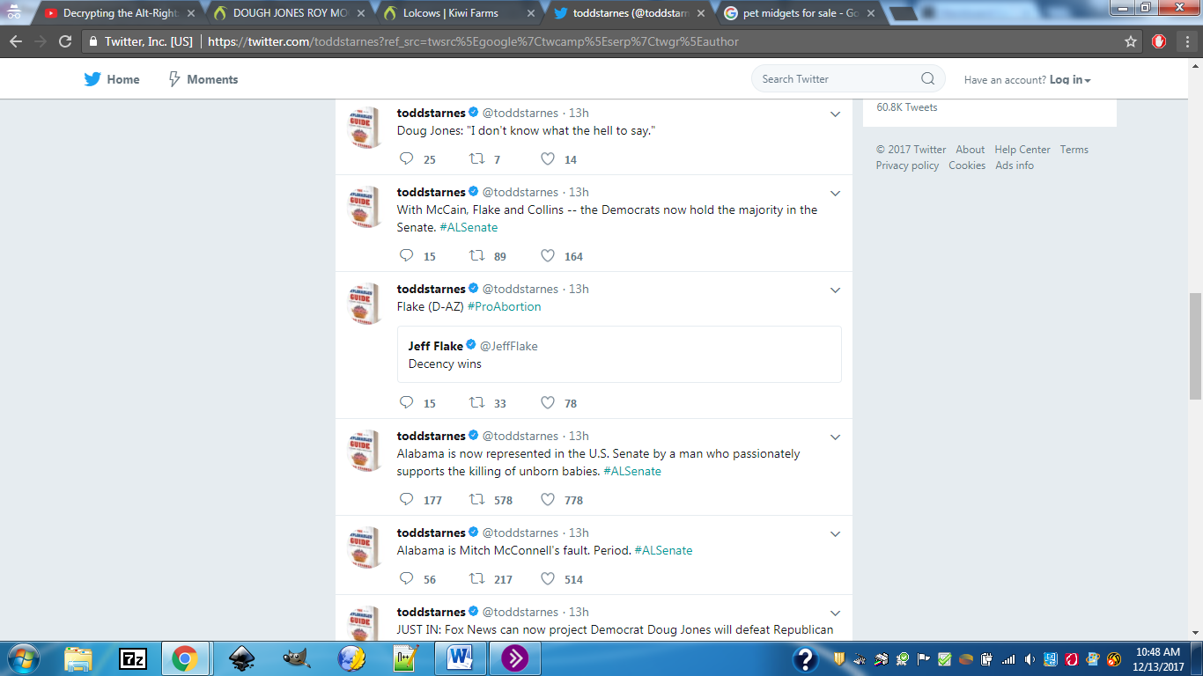Go to Twitter Home via bird icon
The width and height of the screenshot is (1203, 676).
[92, 79]
